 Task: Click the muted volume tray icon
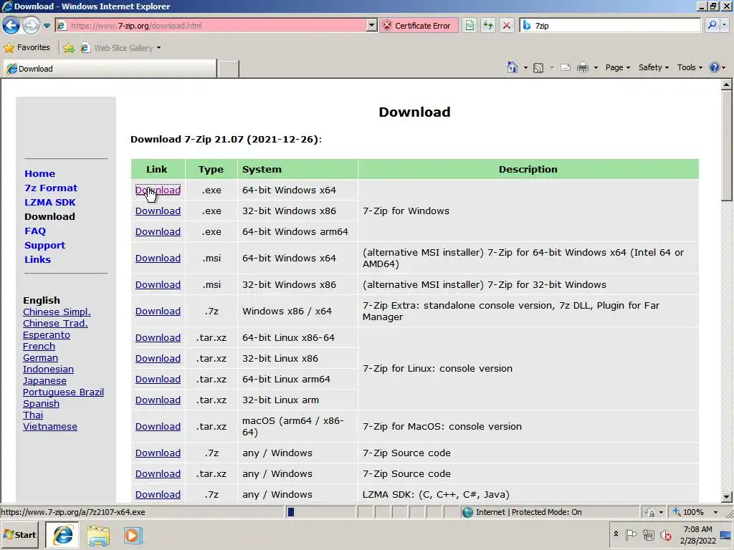(665, 534)
